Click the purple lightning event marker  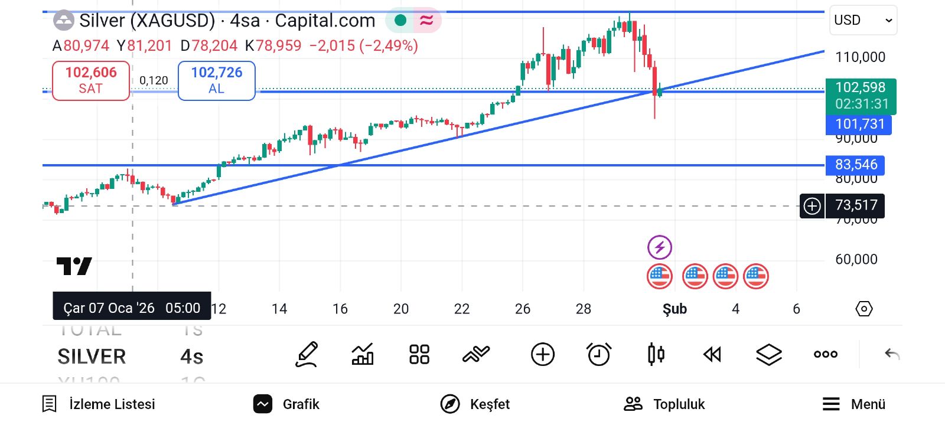(x=660, y=247)
